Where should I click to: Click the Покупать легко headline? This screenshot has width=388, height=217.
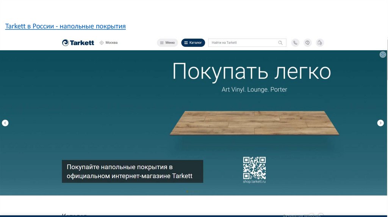point(252,71)
